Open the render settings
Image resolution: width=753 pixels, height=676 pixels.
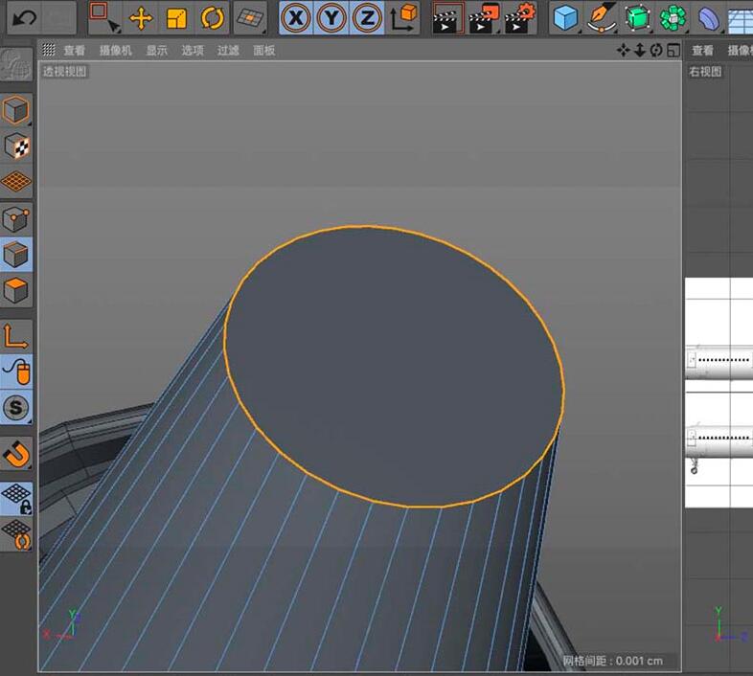[x=520, y=18]
